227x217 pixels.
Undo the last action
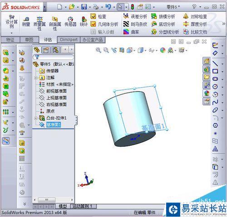coord(108,7)
